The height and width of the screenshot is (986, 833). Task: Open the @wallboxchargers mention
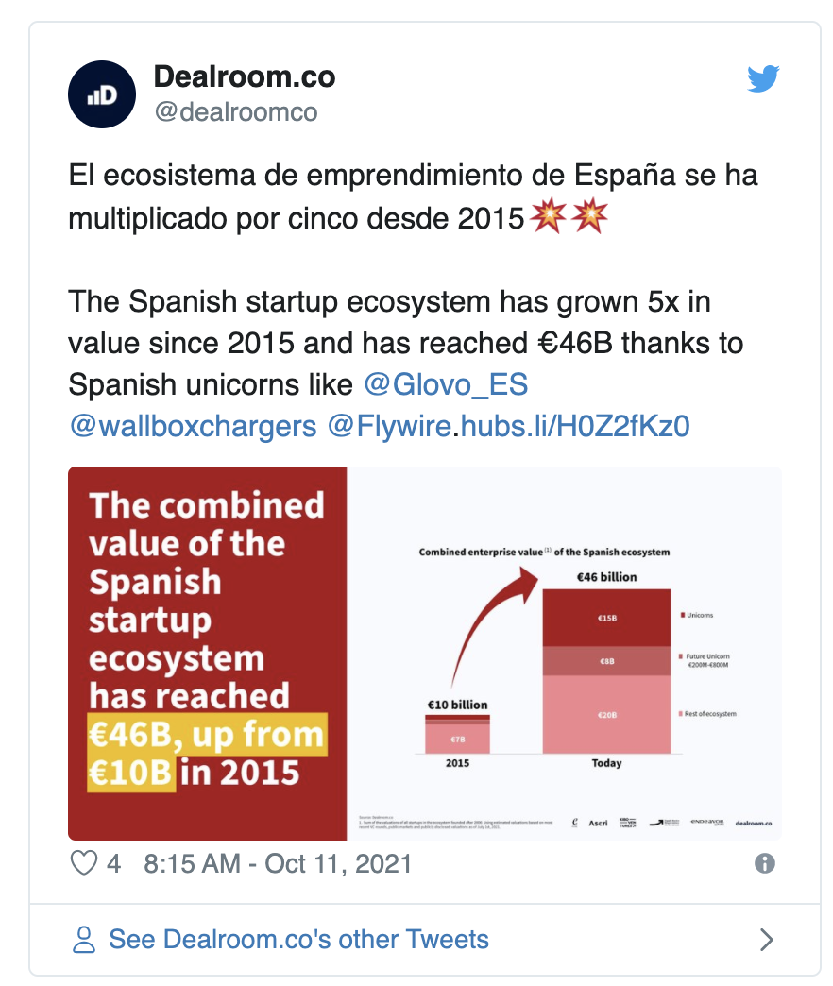click(x=193, y=426)
